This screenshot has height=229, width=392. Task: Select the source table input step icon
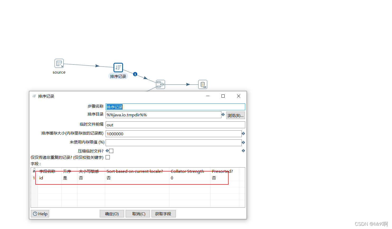pyautogui.click(x=59, y=63)
